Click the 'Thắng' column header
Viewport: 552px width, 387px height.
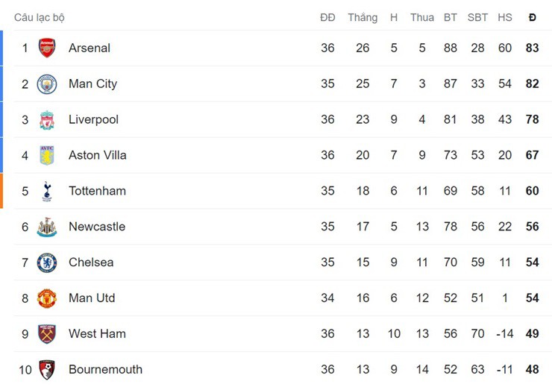point(363,17)
